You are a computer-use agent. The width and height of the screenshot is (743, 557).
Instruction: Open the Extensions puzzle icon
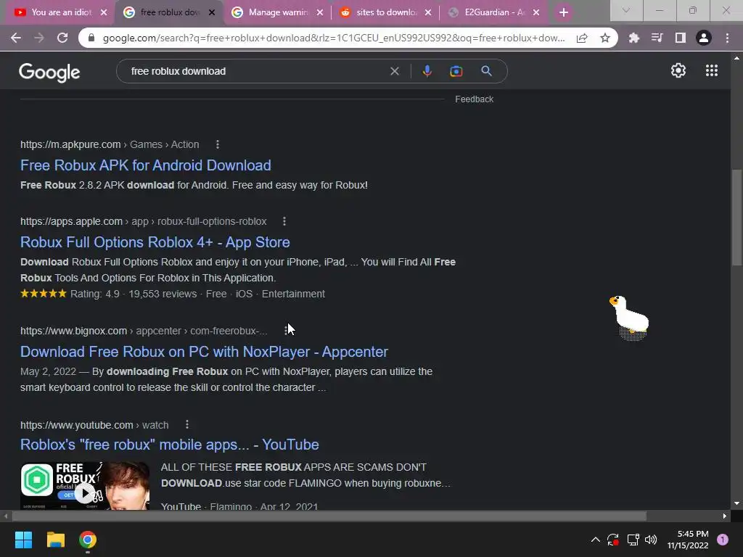click(633, 38)
